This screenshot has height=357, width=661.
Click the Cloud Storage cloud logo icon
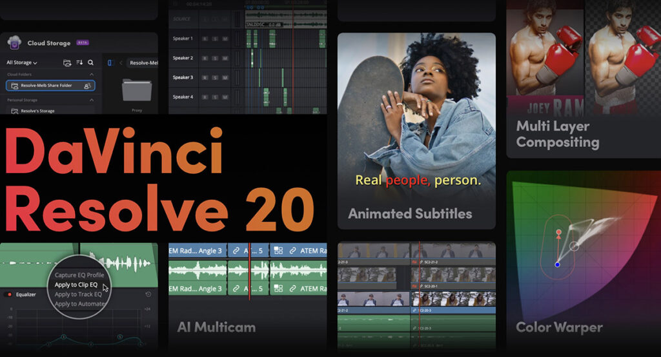click(14, 43)
